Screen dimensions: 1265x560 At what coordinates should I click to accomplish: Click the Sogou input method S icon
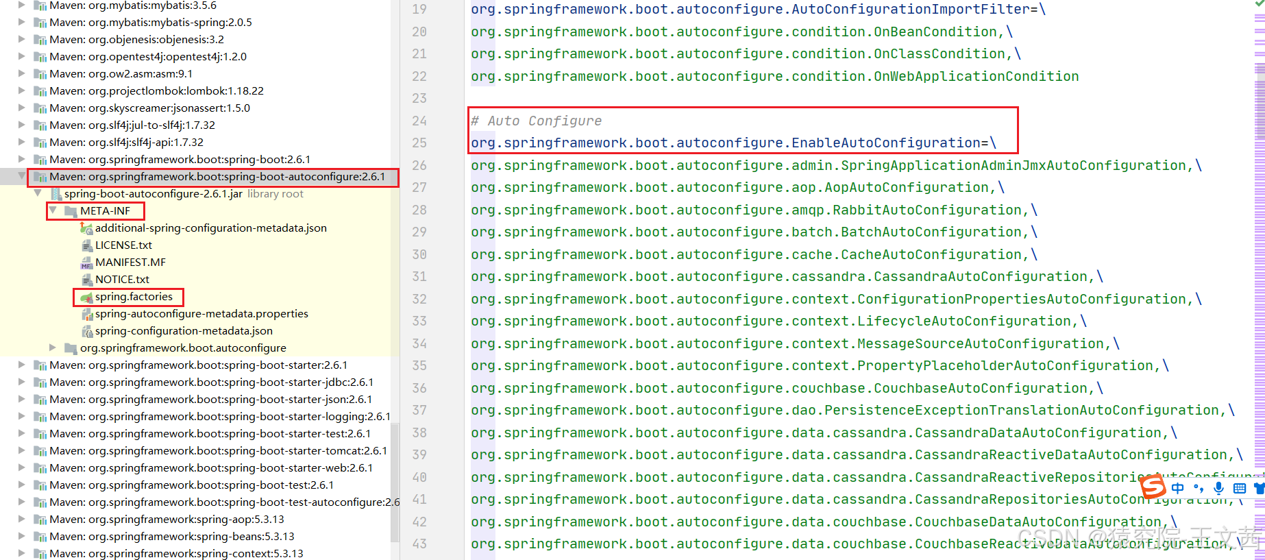click(1153, 487)
